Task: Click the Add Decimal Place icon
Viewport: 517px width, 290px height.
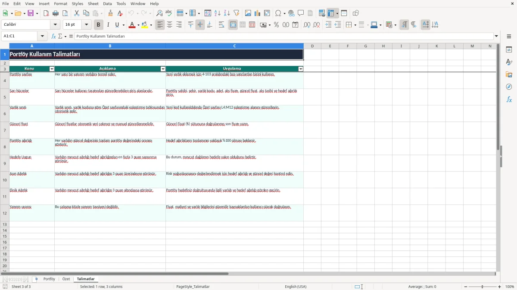Action: click(x=307, y=25)
